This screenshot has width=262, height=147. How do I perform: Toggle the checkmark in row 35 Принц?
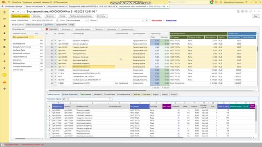(x=55, y=53)
